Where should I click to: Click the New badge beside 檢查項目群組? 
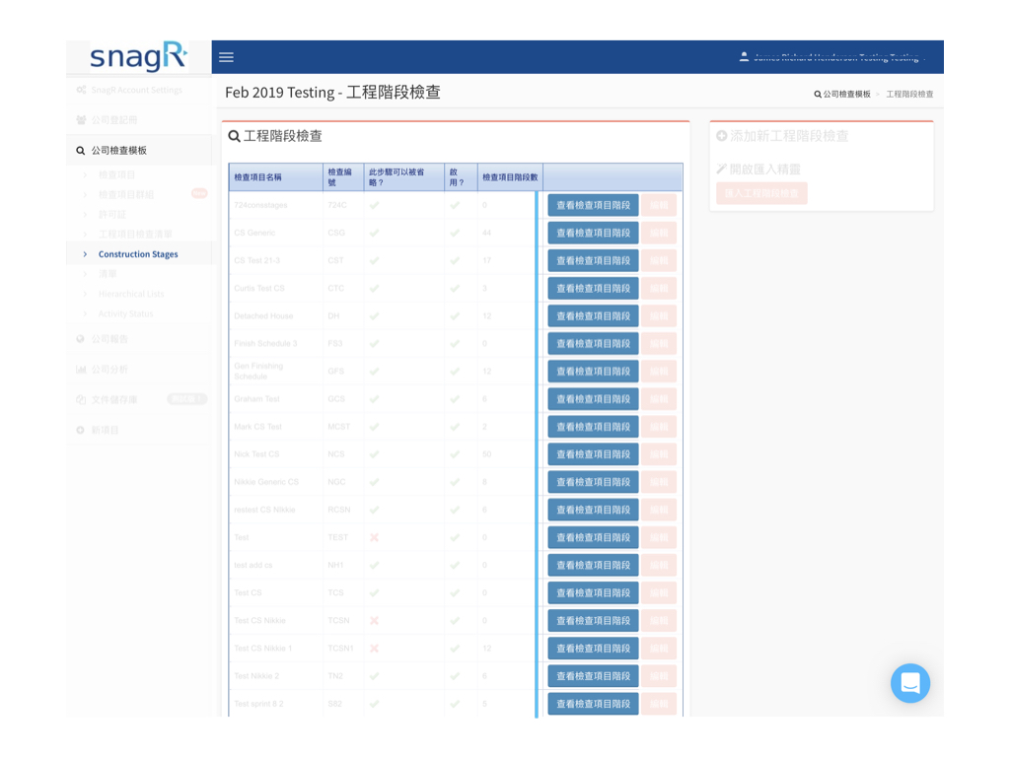(199, 193)
